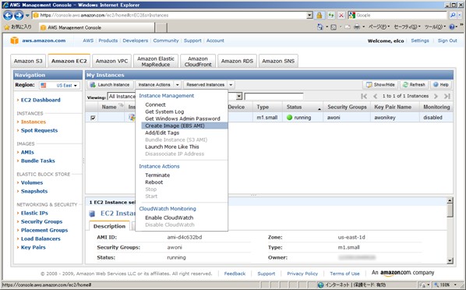Click the pin icon in Name column header
This screenshot has height=290, width=466.
pyautogui.click(x=121, y=105)
